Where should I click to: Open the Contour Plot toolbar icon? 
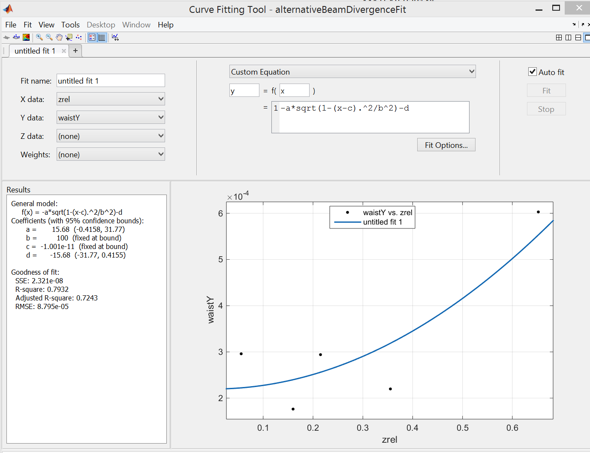(26, 37)
